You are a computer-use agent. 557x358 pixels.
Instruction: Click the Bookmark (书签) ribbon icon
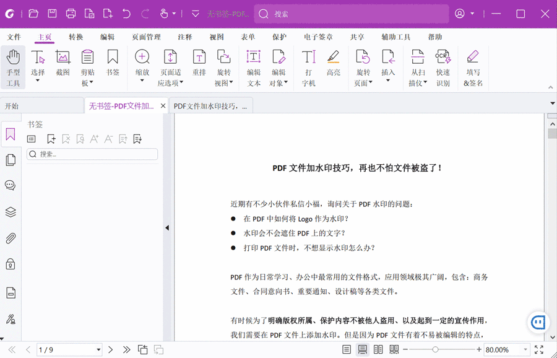tap(113, 63)
